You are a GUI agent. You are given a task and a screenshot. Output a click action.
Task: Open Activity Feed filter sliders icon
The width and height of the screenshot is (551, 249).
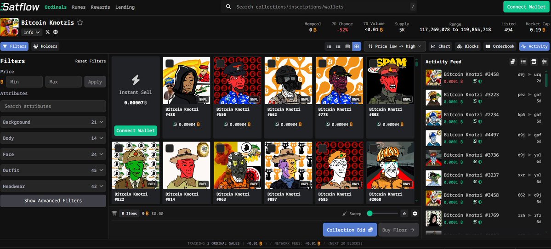pos(544,62)
